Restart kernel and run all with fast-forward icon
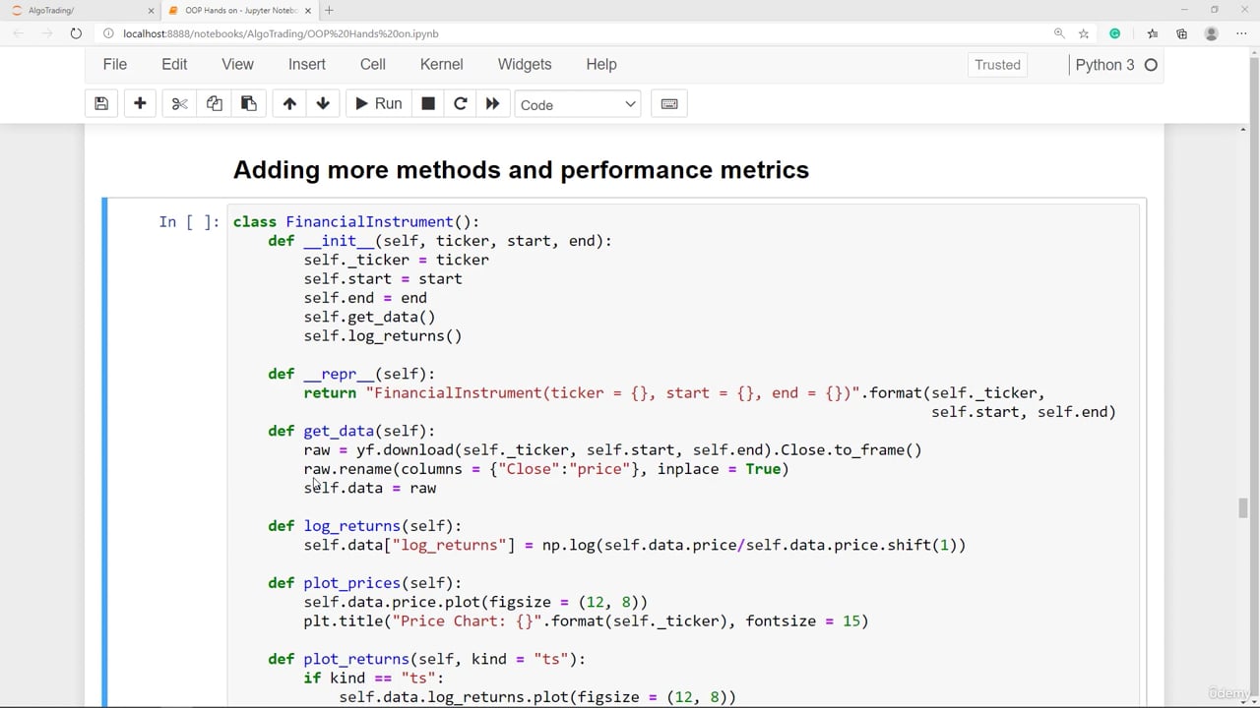1260x708 pixels. point(492,103)
